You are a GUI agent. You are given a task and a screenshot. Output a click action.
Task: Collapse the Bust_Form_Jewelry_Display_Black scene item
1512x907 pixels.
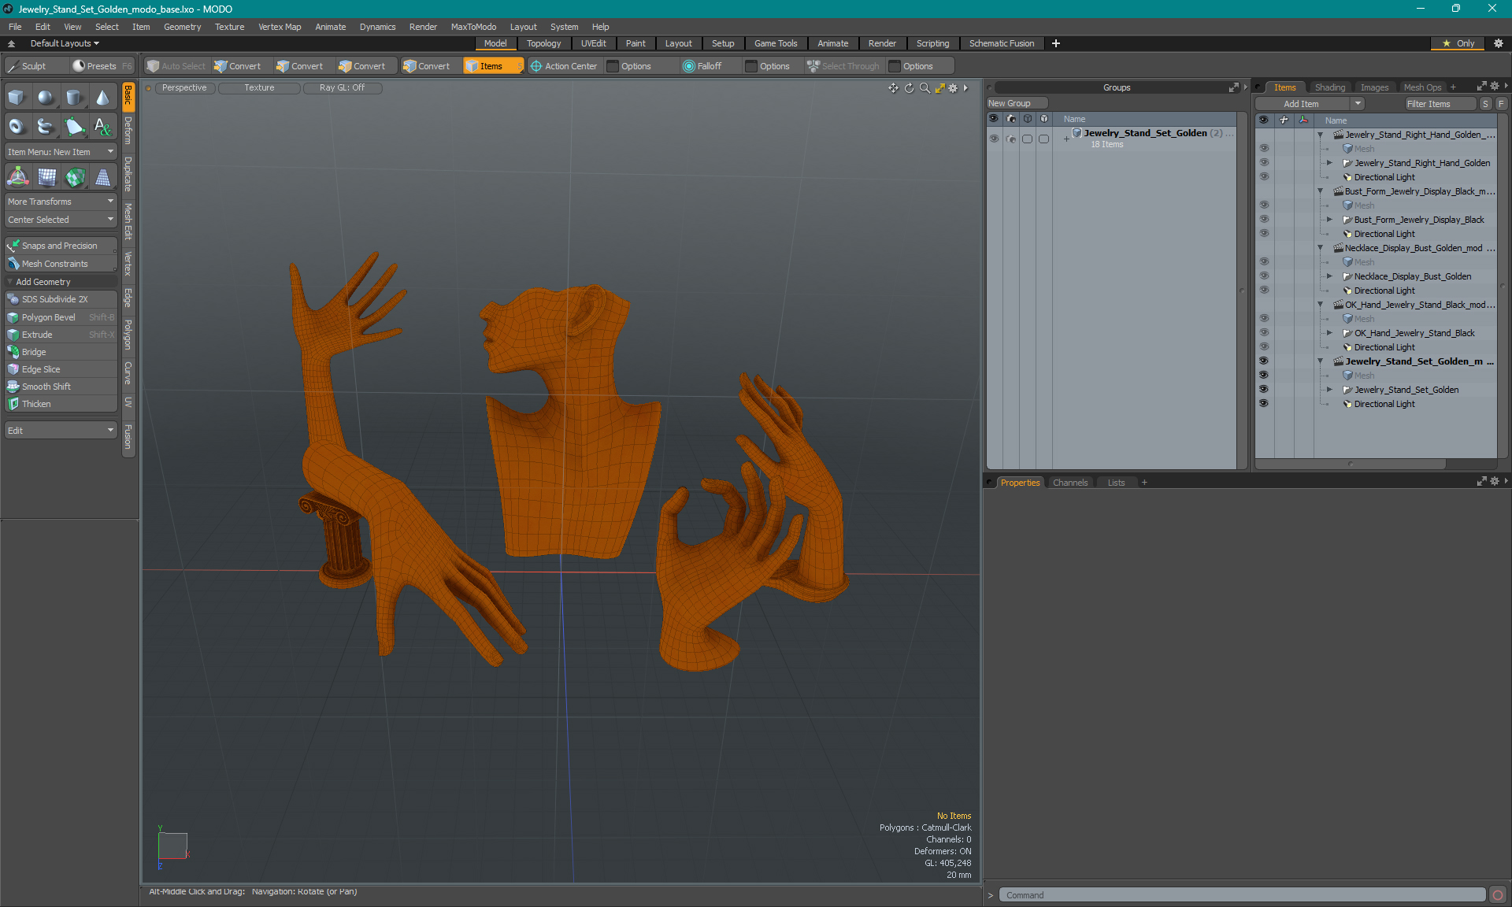coord(1321,191)
